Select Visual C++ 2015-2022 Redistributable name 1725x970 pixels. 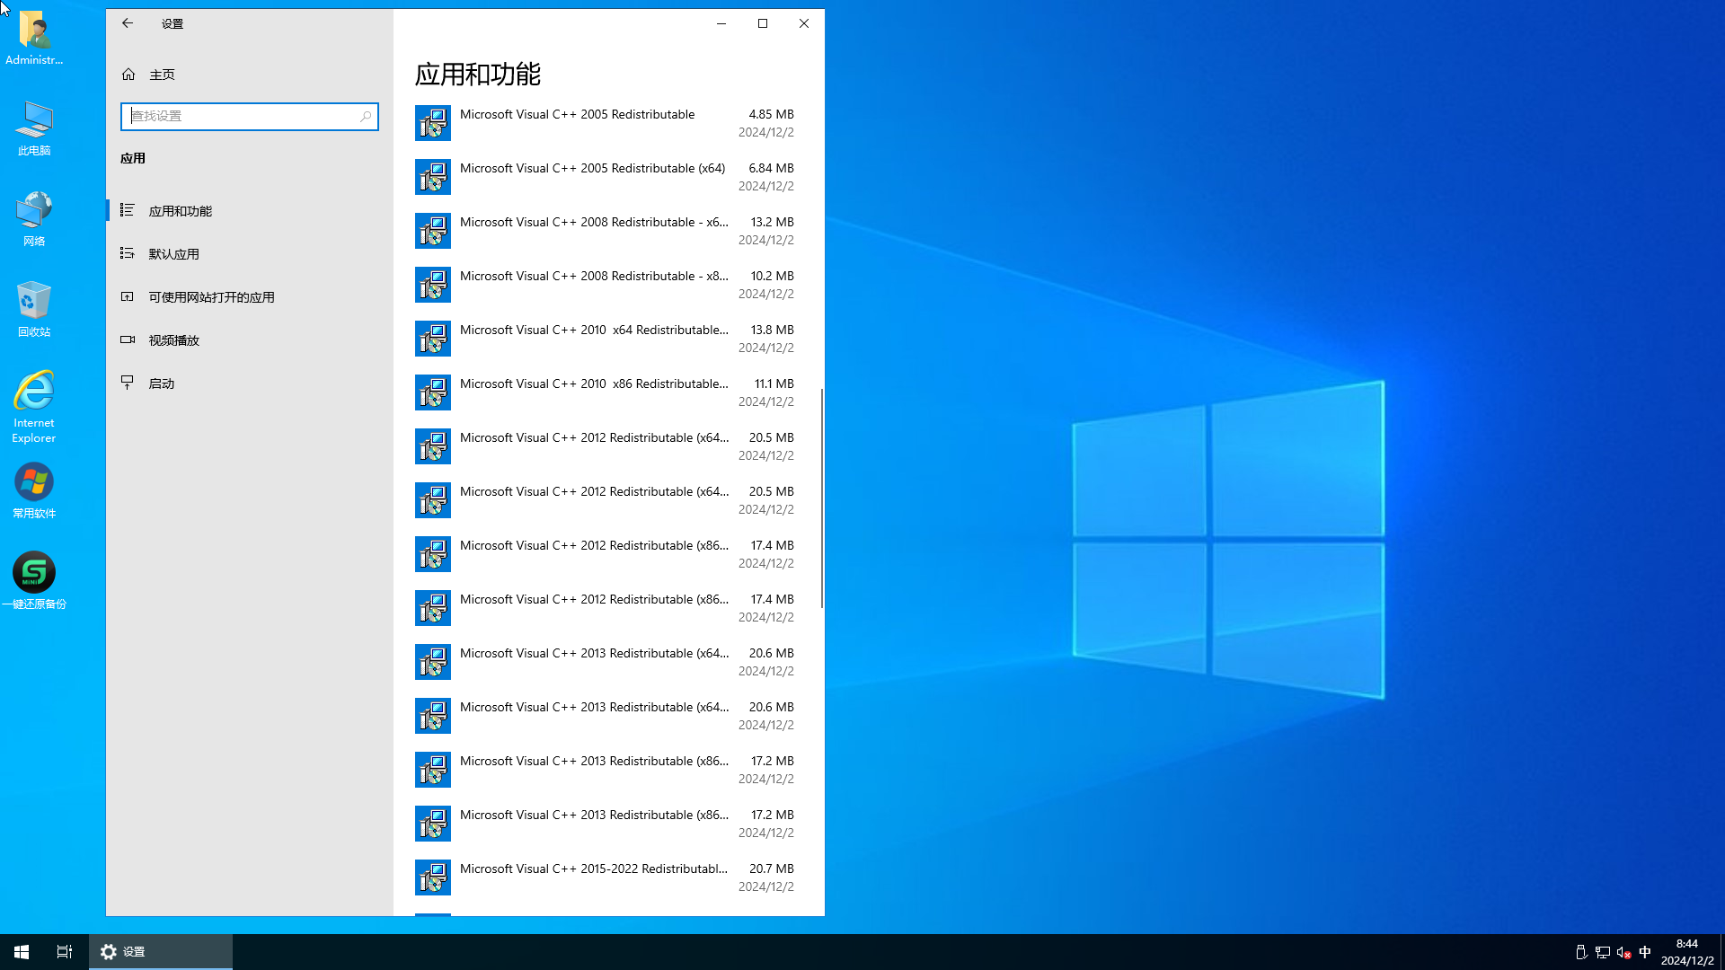(594, 869)
